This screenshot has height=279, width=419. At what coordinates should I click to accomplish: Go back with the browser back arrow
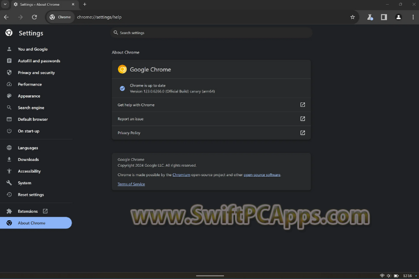(6, 17)
